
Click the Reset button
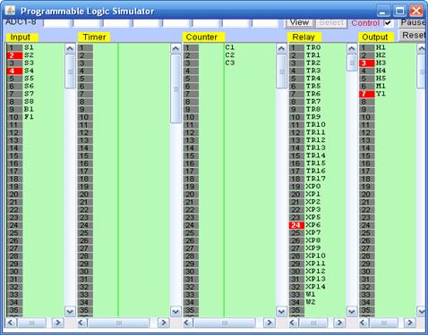pos(412,35)
